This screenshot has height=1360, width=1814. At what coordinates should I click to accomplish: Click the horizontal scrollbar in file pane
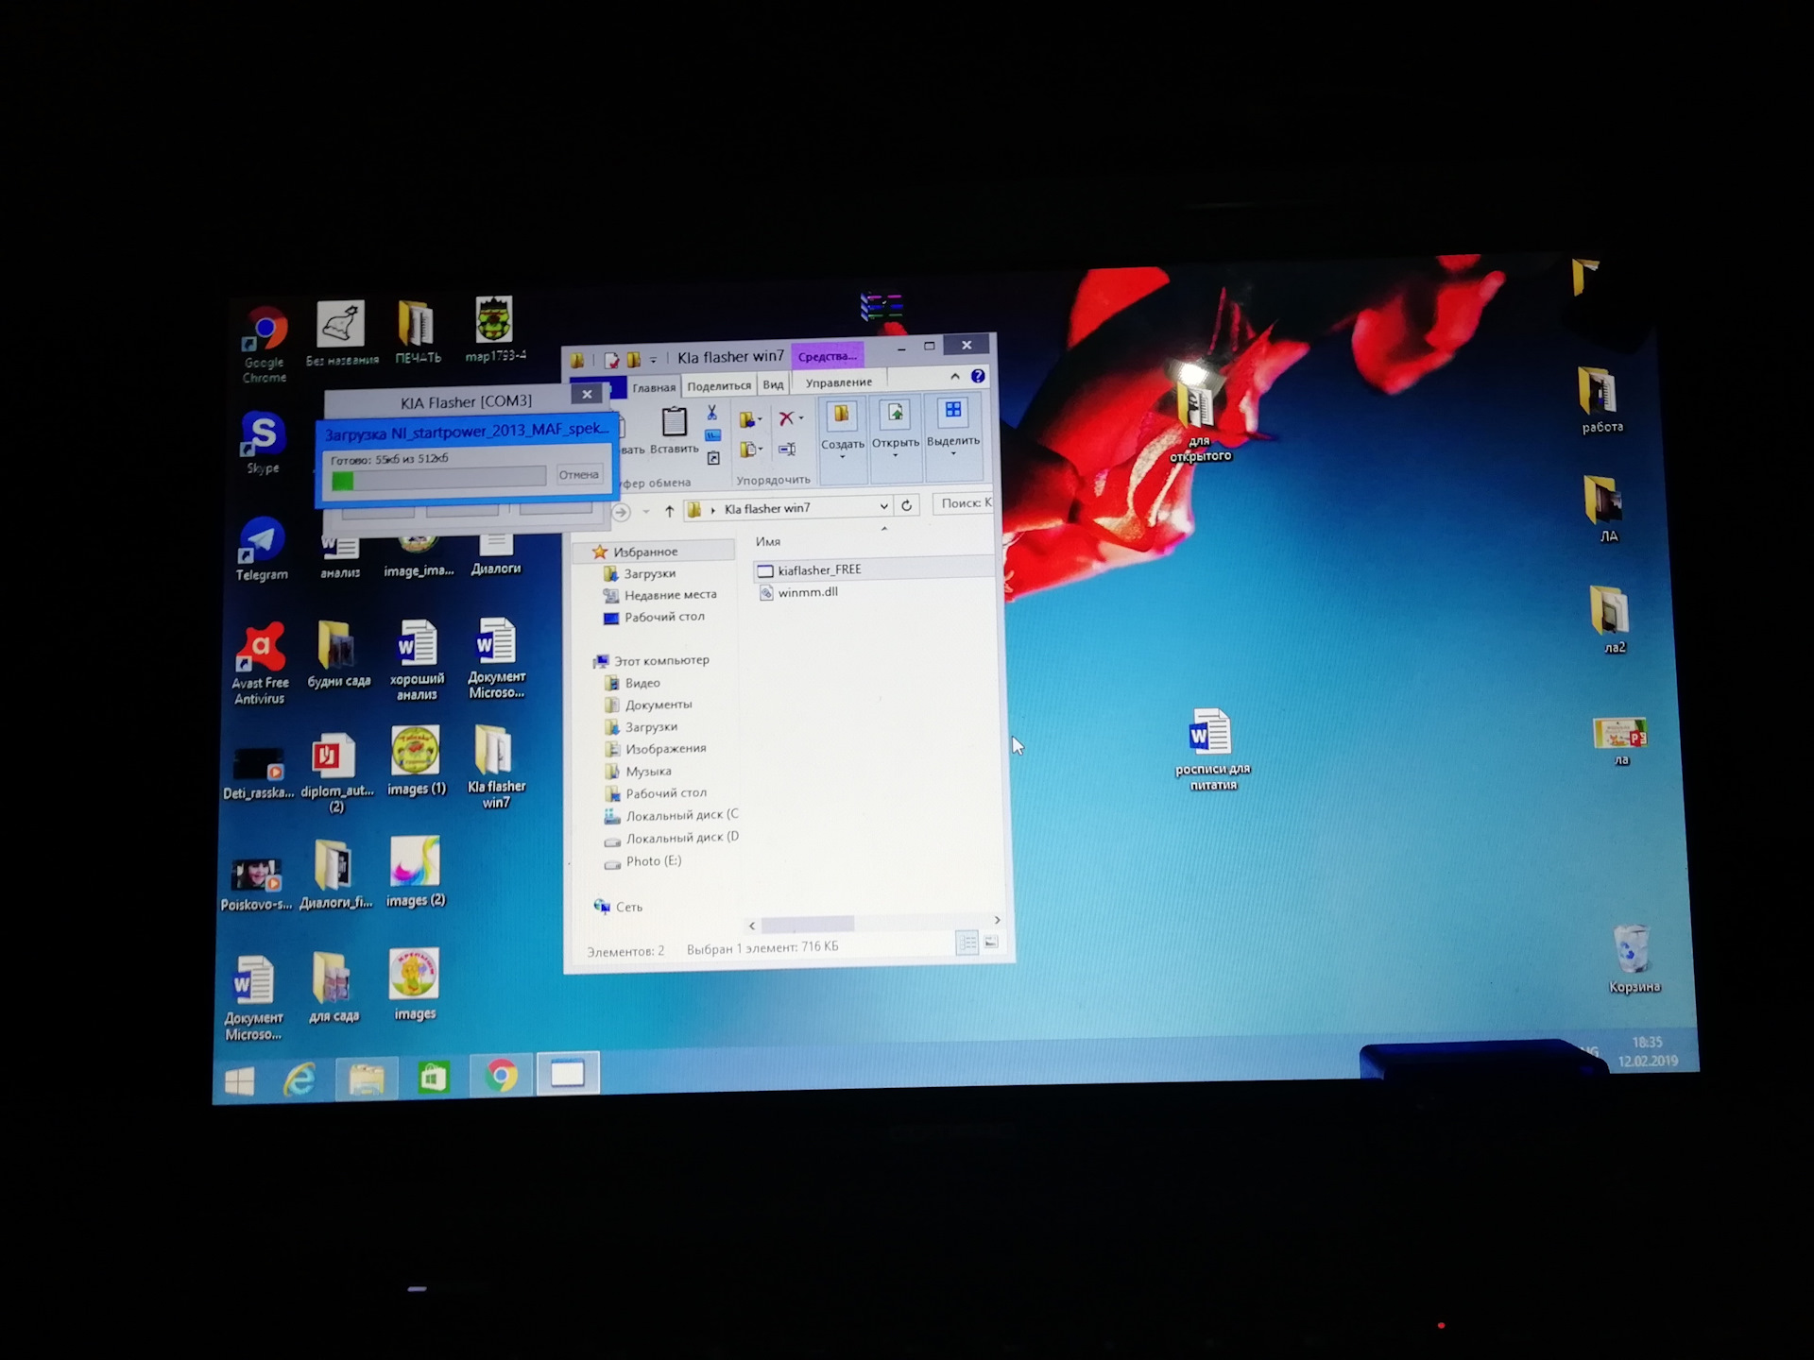(x=808, y=924)
